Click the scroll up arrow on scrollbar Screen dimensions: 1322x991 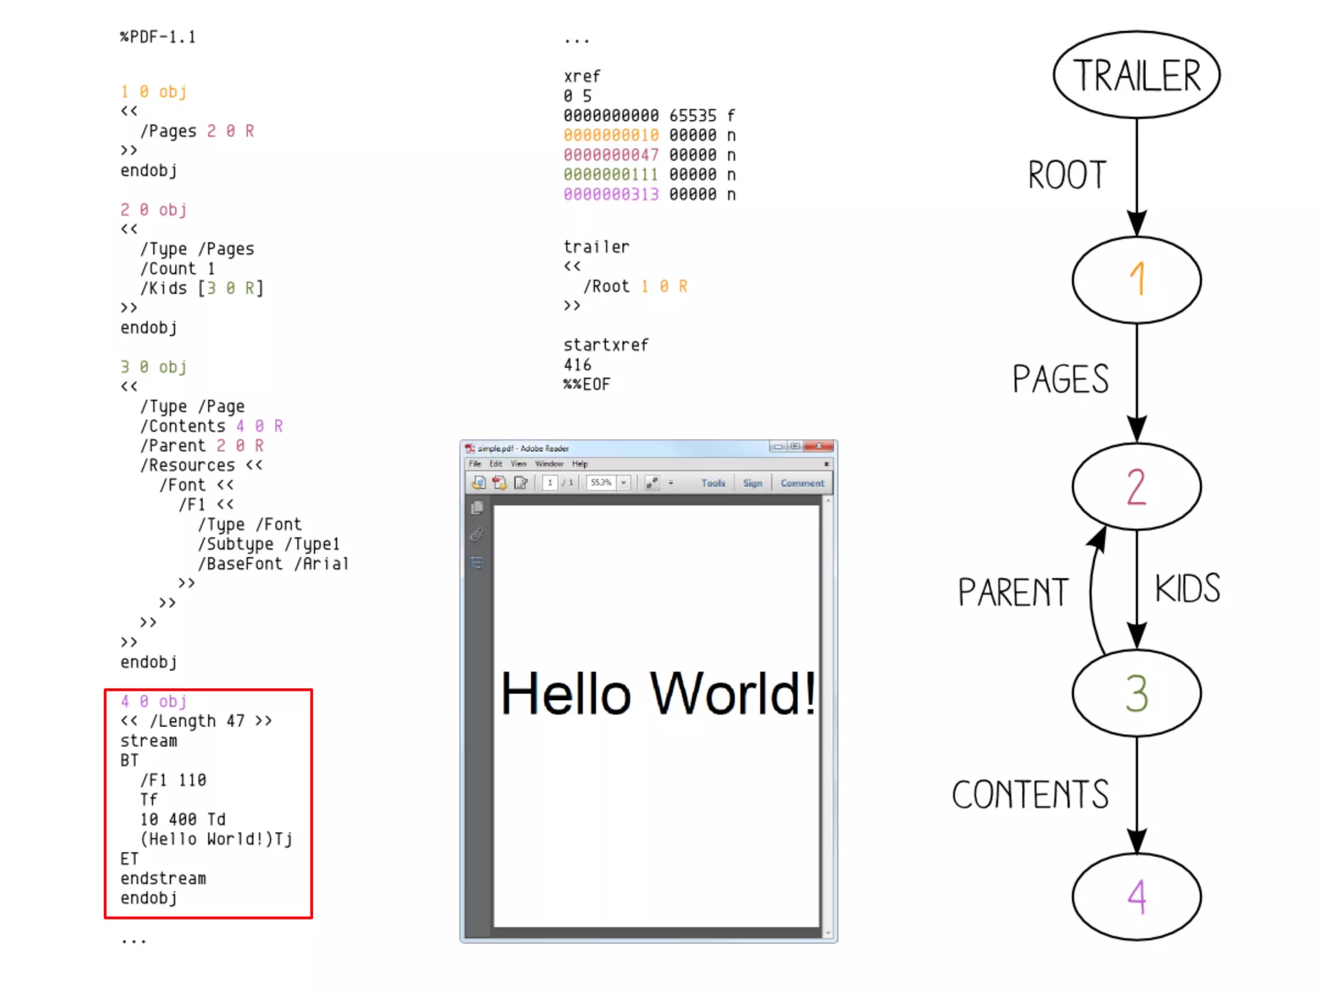pyautogui.click(x=828, y=501)
